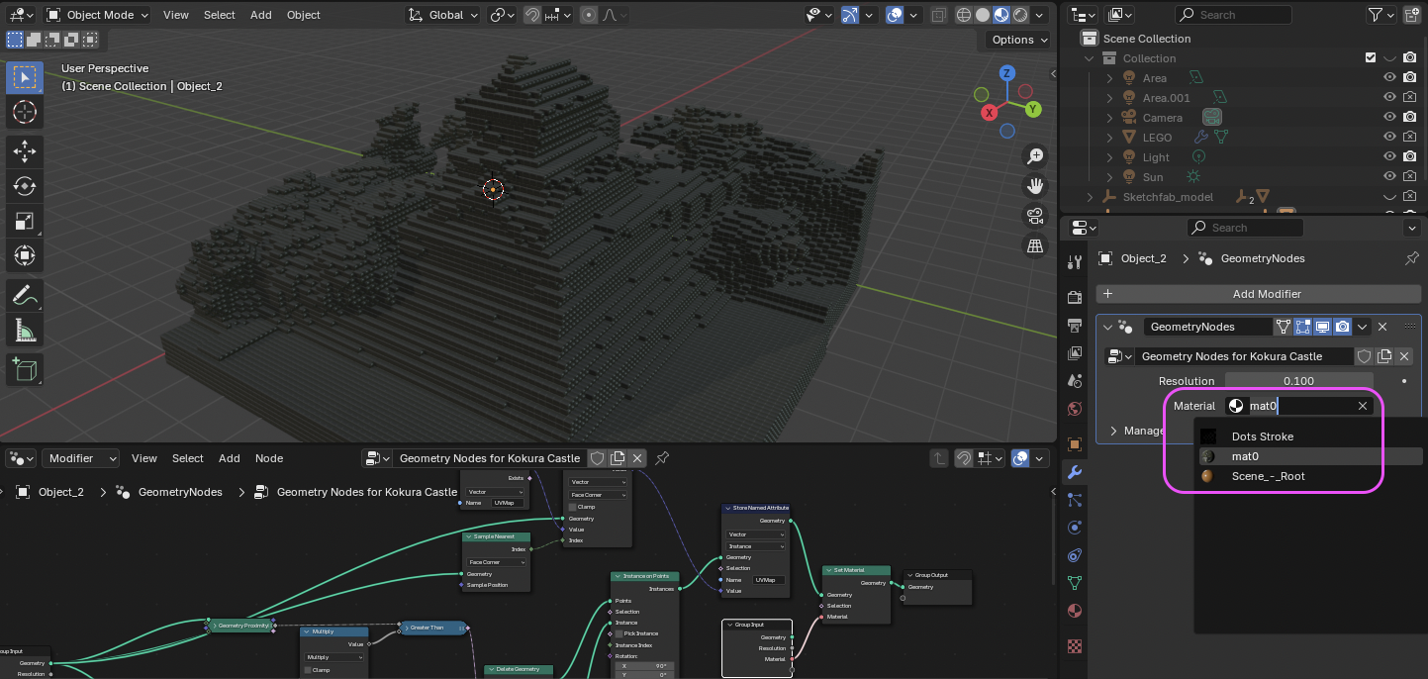Hide the LEGO object in outliner
Image resolution: width=1428 pixels, height=679 pixels.
(1389, 138)
